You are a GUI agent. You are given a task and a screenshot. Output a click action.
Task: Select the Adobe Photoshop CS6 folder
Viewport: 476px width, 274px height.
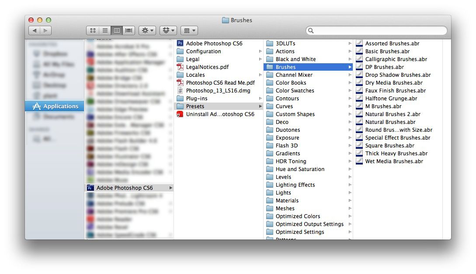[x=129, y=188]
